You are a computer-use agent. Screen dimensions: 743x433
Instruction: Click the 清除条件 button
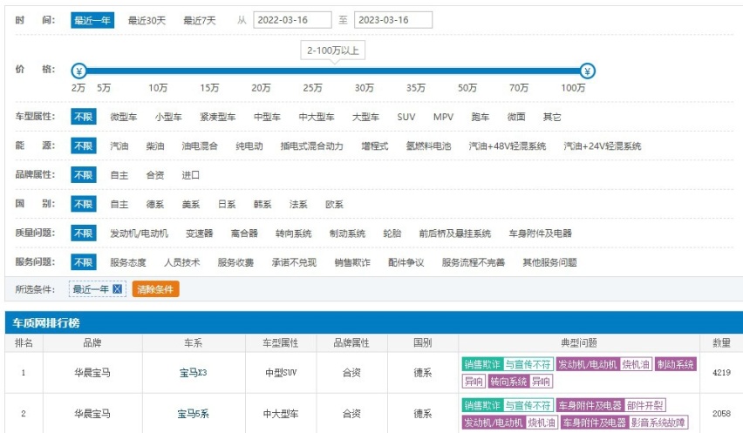point(155,289)
